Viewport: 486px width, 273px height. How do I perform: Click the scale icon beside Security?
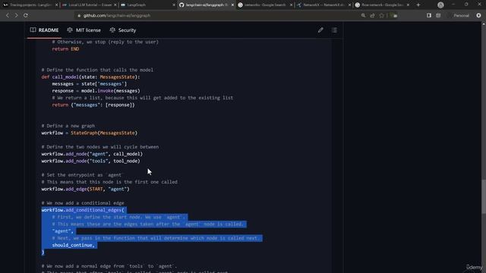112,30
